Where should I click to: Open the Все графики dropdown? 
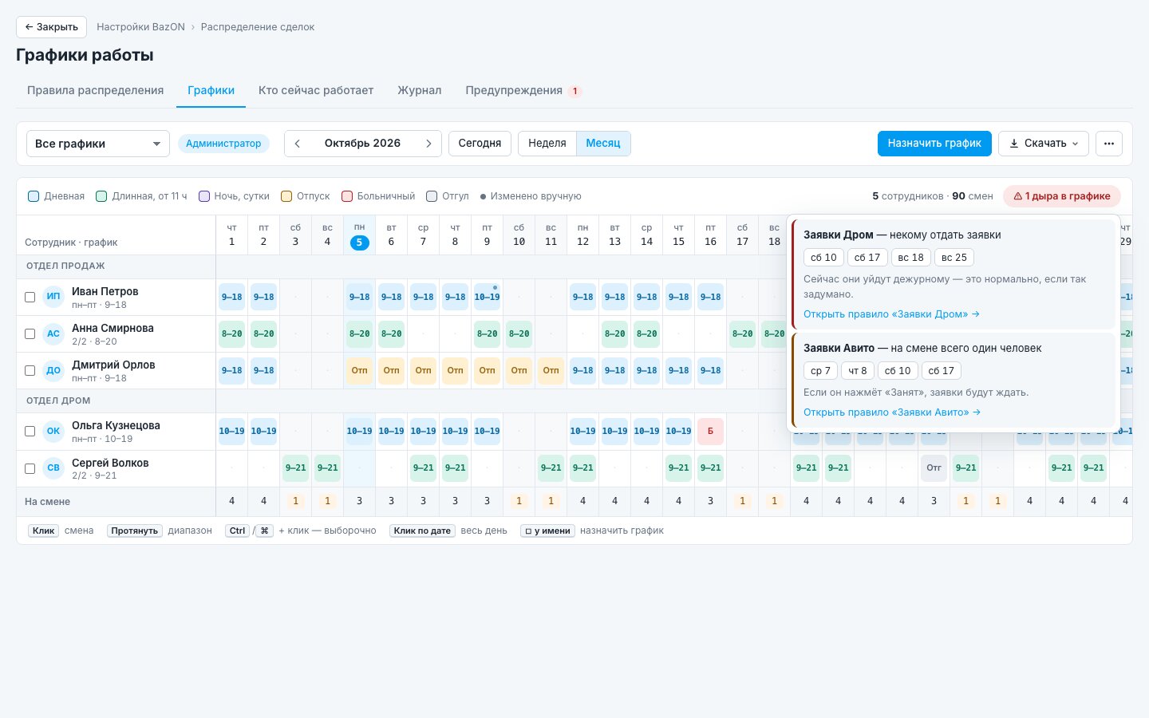(x=98, y=144)
